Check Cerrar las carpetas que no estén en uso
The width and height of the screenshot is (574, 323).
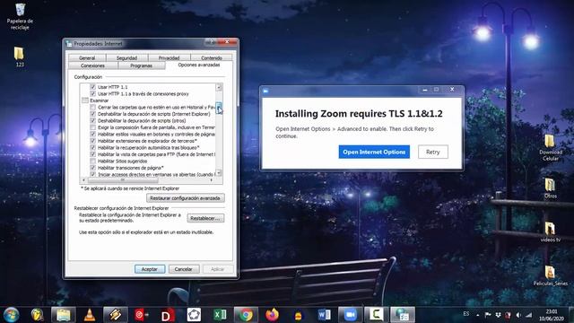93,108
